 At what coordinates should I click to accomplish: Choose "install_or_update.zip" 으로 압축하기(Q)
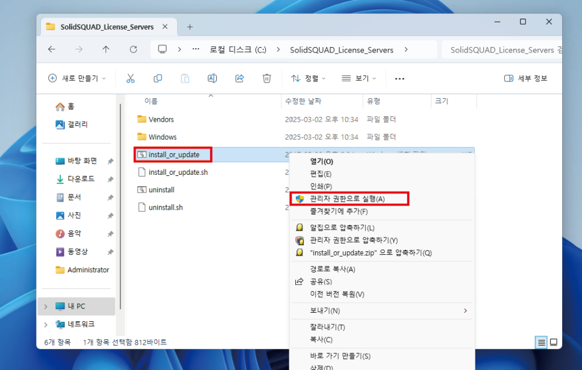pyautogui.click(x=381, y=253)
